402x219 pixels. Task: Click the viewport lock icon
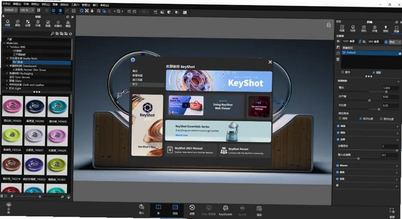click(x=329, y=25)
